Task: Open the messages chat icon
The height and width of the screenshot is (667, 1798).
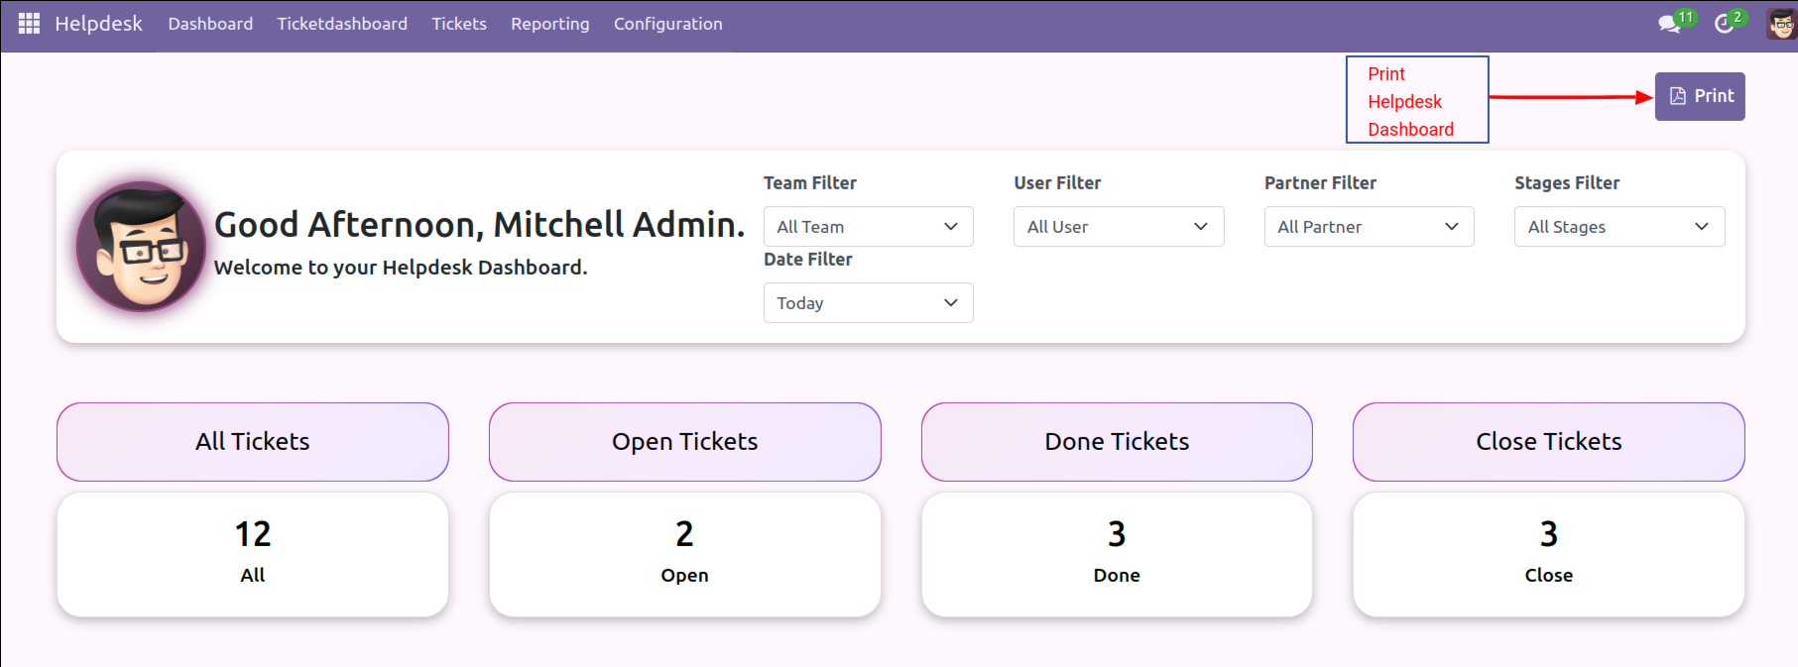Action: click(1671, 23)
